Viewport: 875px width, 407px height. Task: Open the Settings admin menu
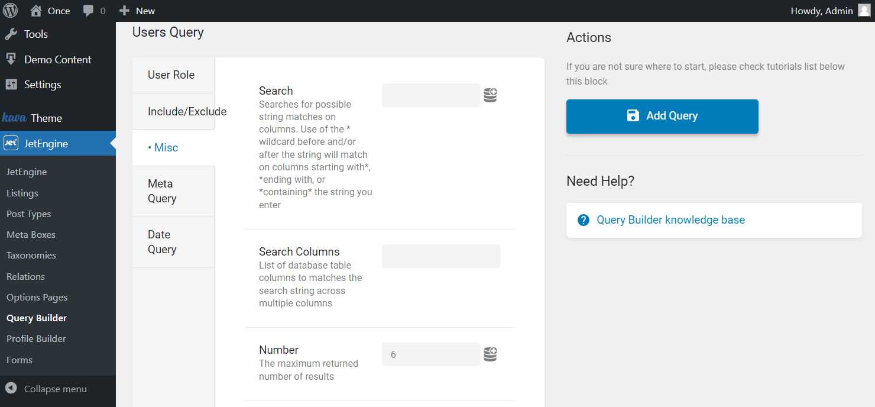click(58, 85)
